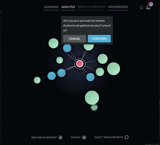Click the magnifier icon beside Select Measurement
The height and width of the screenshot is (145, 160).
126,137
